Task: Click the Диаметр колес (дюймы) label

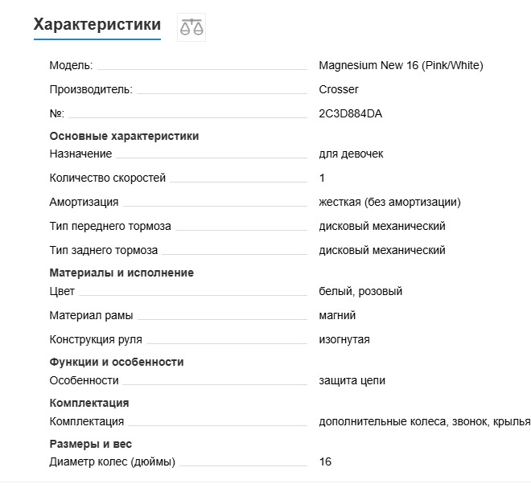Action: (x=112, y=461)
